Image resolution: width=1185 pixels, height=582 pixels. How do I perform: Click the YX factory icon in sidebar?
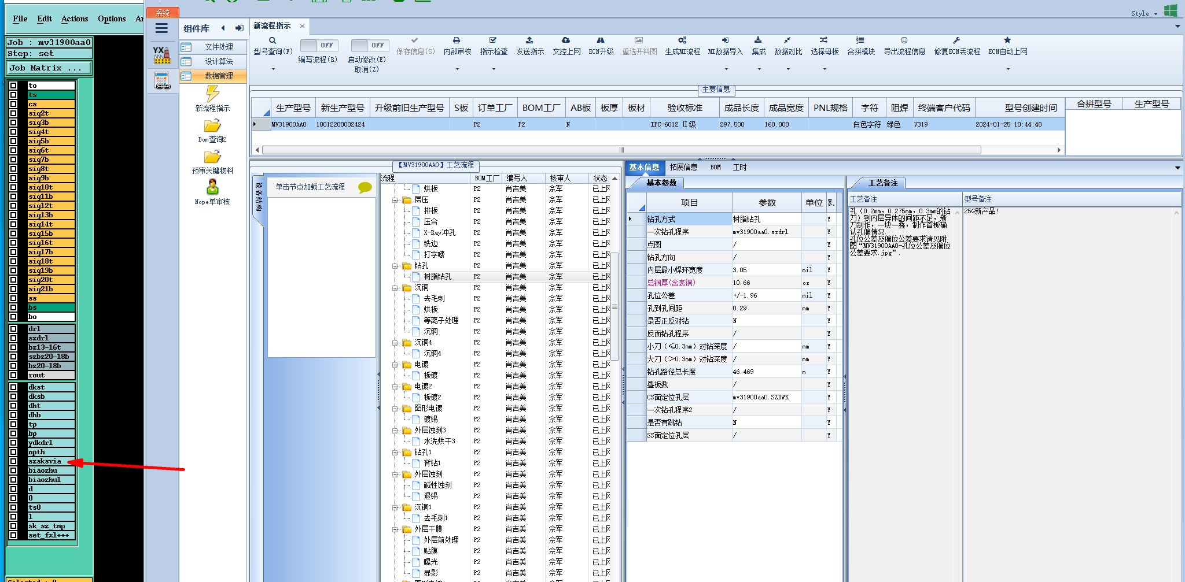[162, 55]
